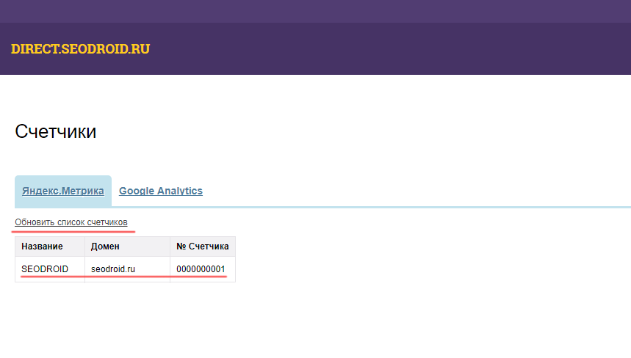This screenshot has width=631, height=358.
Task: Click the lighter purple strip at the top
Action: tap(316, 11)
